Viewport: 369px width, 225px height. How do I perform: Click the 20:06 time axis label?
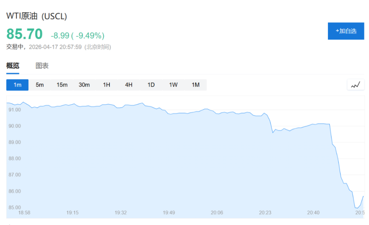click(x=217, y=213)
